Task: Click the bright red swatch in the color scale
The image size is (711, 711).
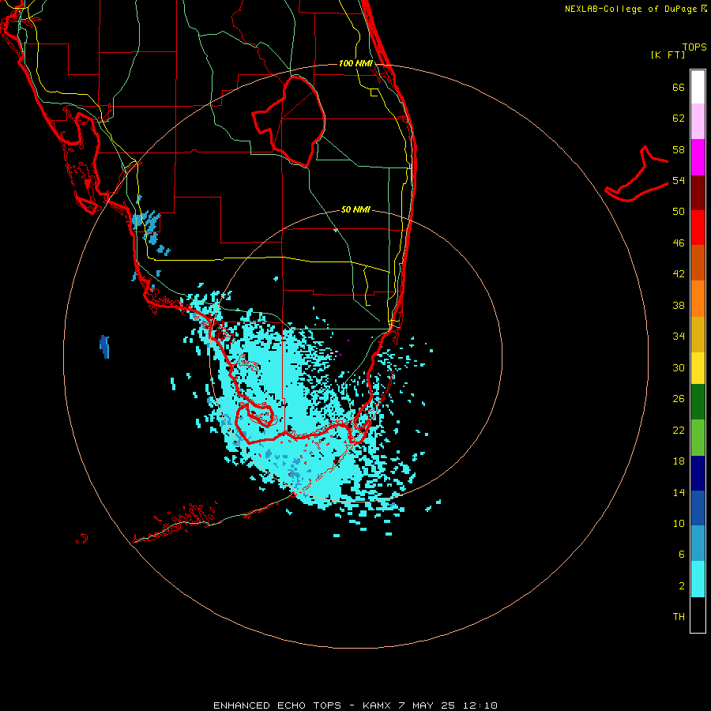Action: [x=698, y=228]
